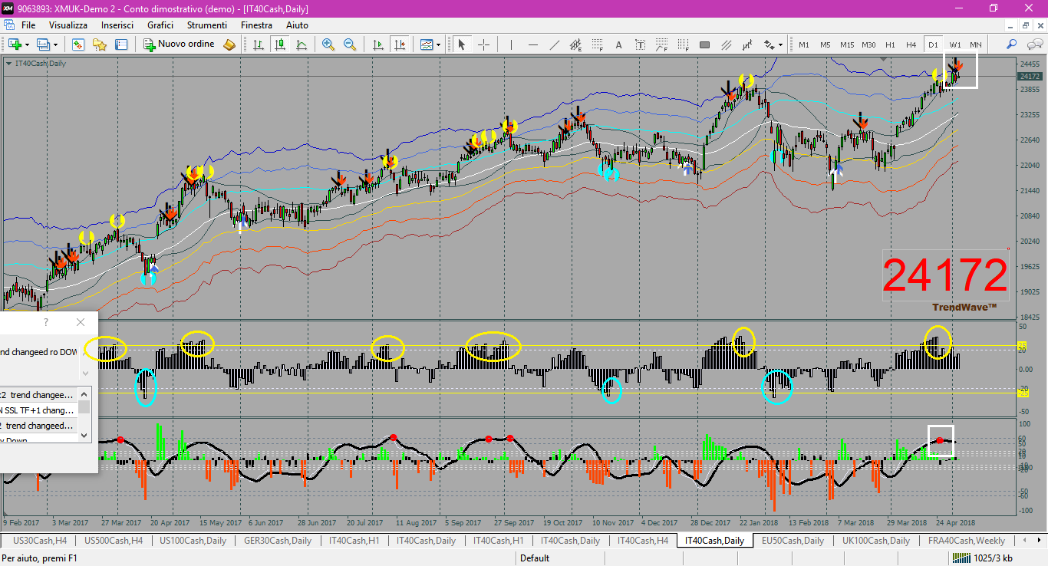1048x566 pixels.
Task: Select the parallel lines channel tool
Action: tap(726, 44)
